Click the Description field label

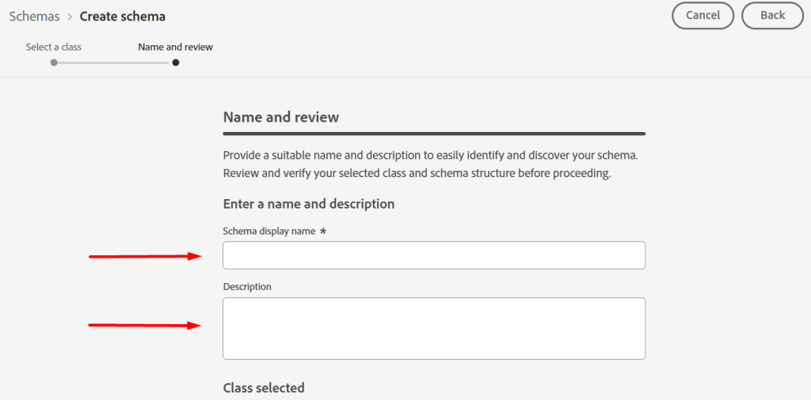pyautogui.click(x=247, y=286)
